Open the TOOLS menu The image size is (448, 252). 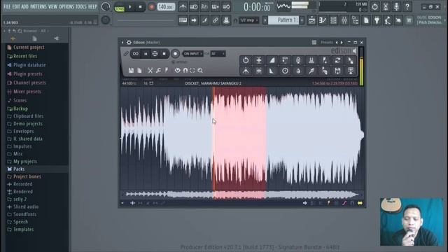(81, 6)
